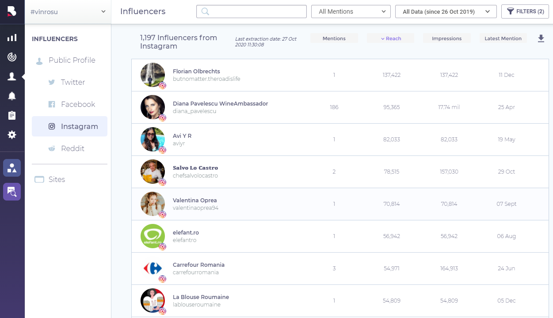
Task: Open the settings gear icon
Action: (12, 135)
